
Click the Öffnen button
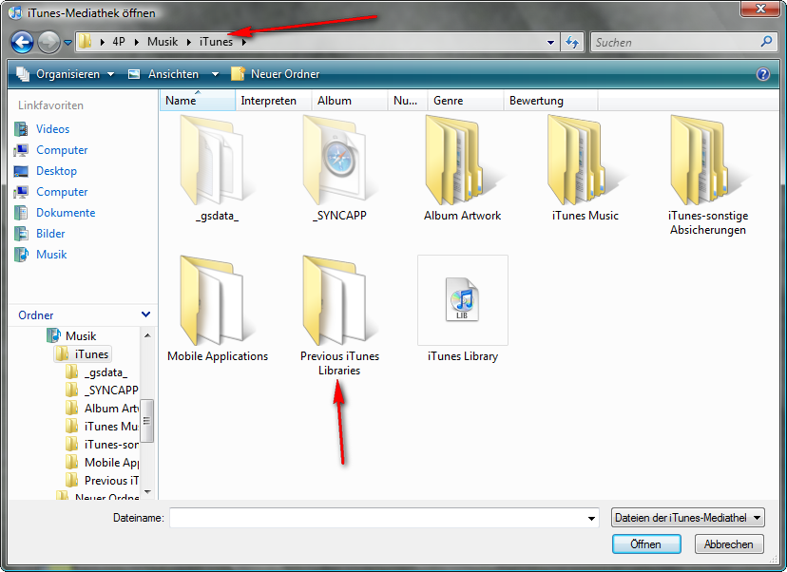click(646, 544)
